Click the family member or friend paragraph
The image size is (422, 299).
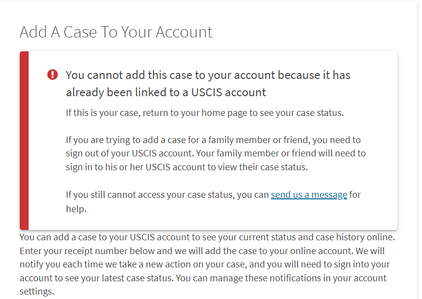tap(216, 153)
